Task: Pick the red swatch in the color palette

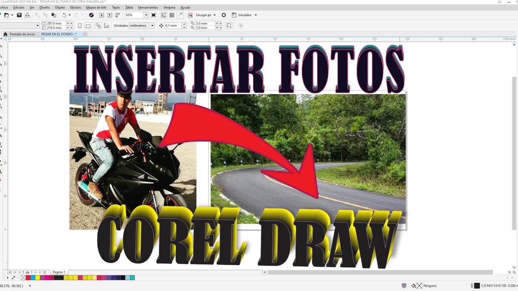Action: pyautogui.click(x=28, y=278)
